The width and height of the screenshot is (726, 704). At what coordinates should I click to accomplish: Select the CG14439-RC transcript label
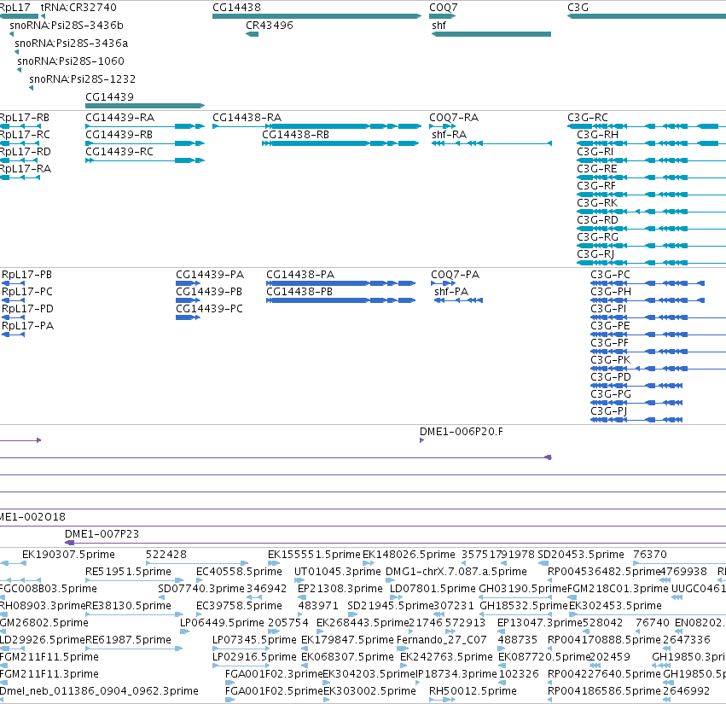[x=119, y=152]
